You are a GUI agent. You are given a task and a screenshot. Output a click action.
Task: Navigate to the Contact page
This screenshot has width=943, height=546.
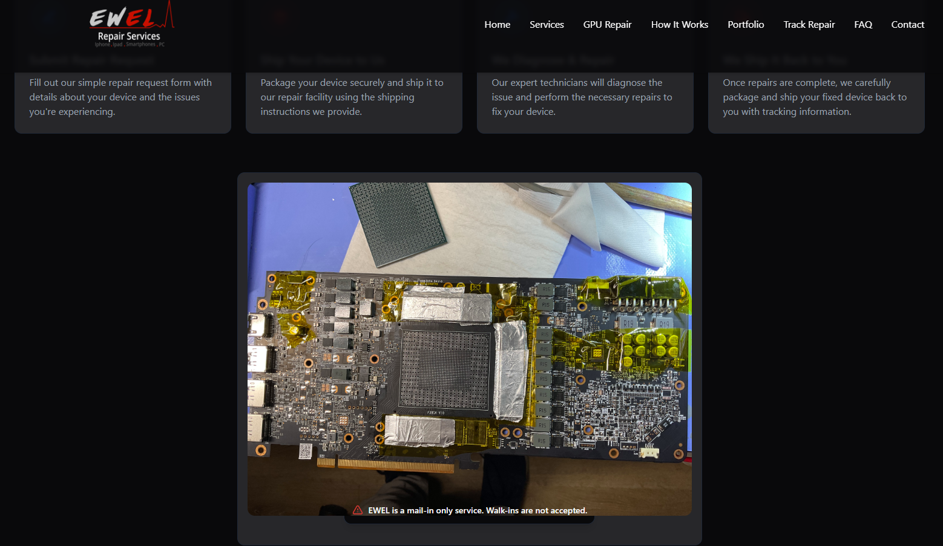click(x=907, y=24)
